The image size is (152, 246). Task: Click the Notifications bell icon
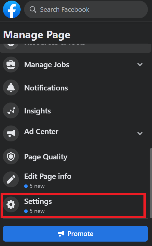point(11,87)
